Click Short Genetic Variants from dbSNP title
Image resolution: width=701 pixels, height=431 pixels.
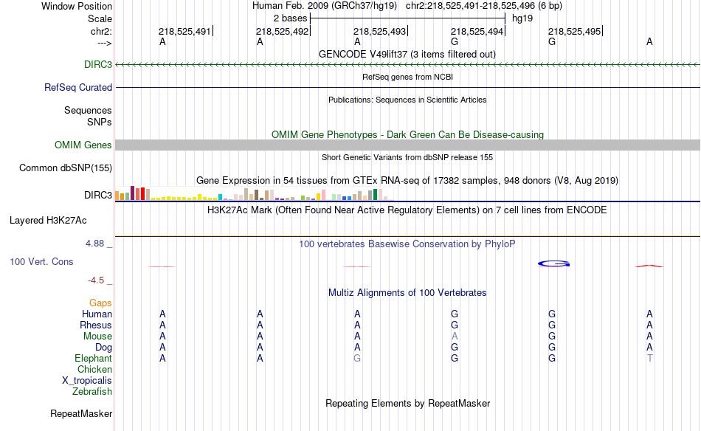click(407, 157)
